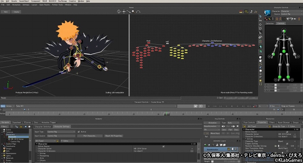Select the translate tool in viewer toolbar
The image size is (303, 163).
coord(124,12)
